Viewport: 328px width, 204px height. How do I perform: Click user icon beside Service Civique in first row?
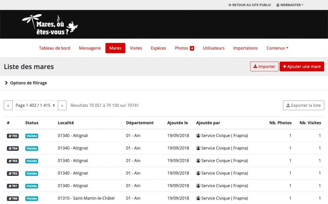pyautogui.click(x=198, y=136)
